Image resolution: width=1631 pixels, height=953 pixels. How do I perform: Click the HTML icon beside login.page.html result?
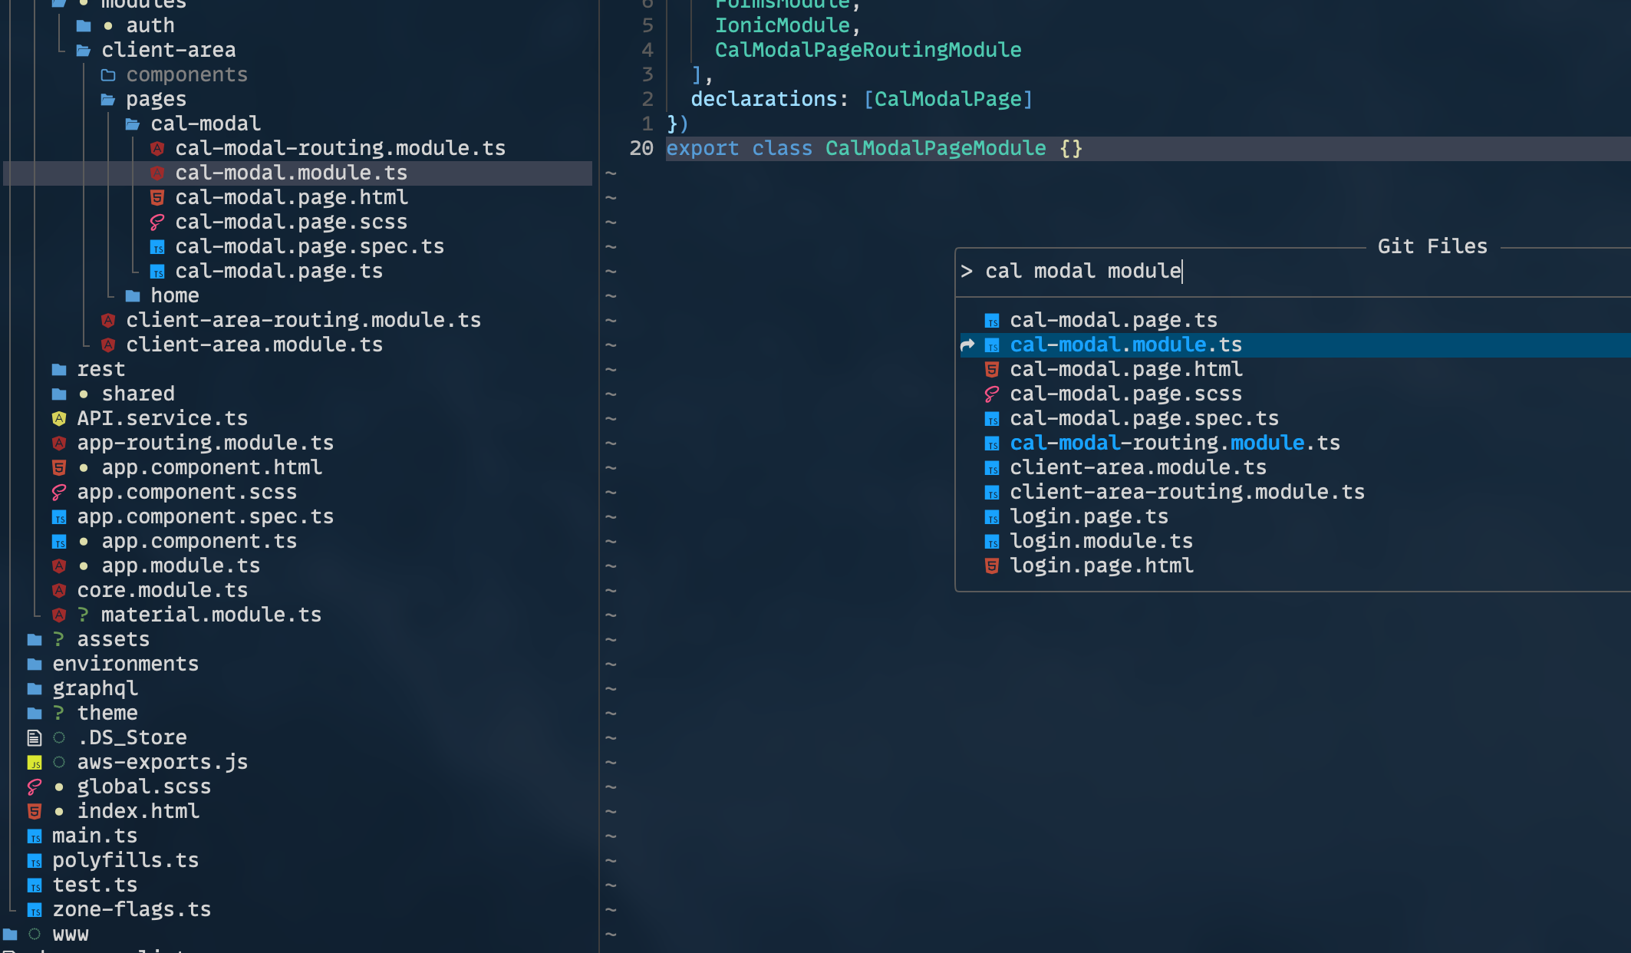point(992,566)
